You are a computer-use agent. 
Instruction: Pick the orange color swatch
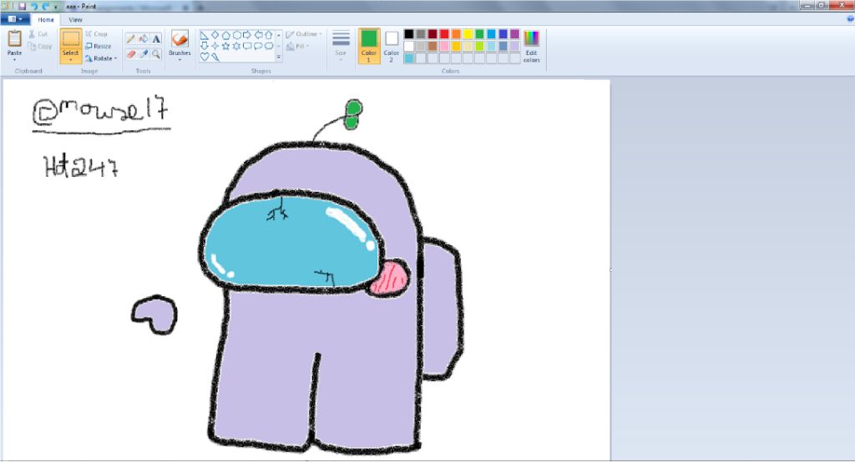coord(456,34)
